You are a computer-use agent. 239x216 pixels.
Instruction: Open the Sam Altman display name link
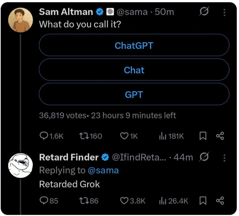[66, 12]
